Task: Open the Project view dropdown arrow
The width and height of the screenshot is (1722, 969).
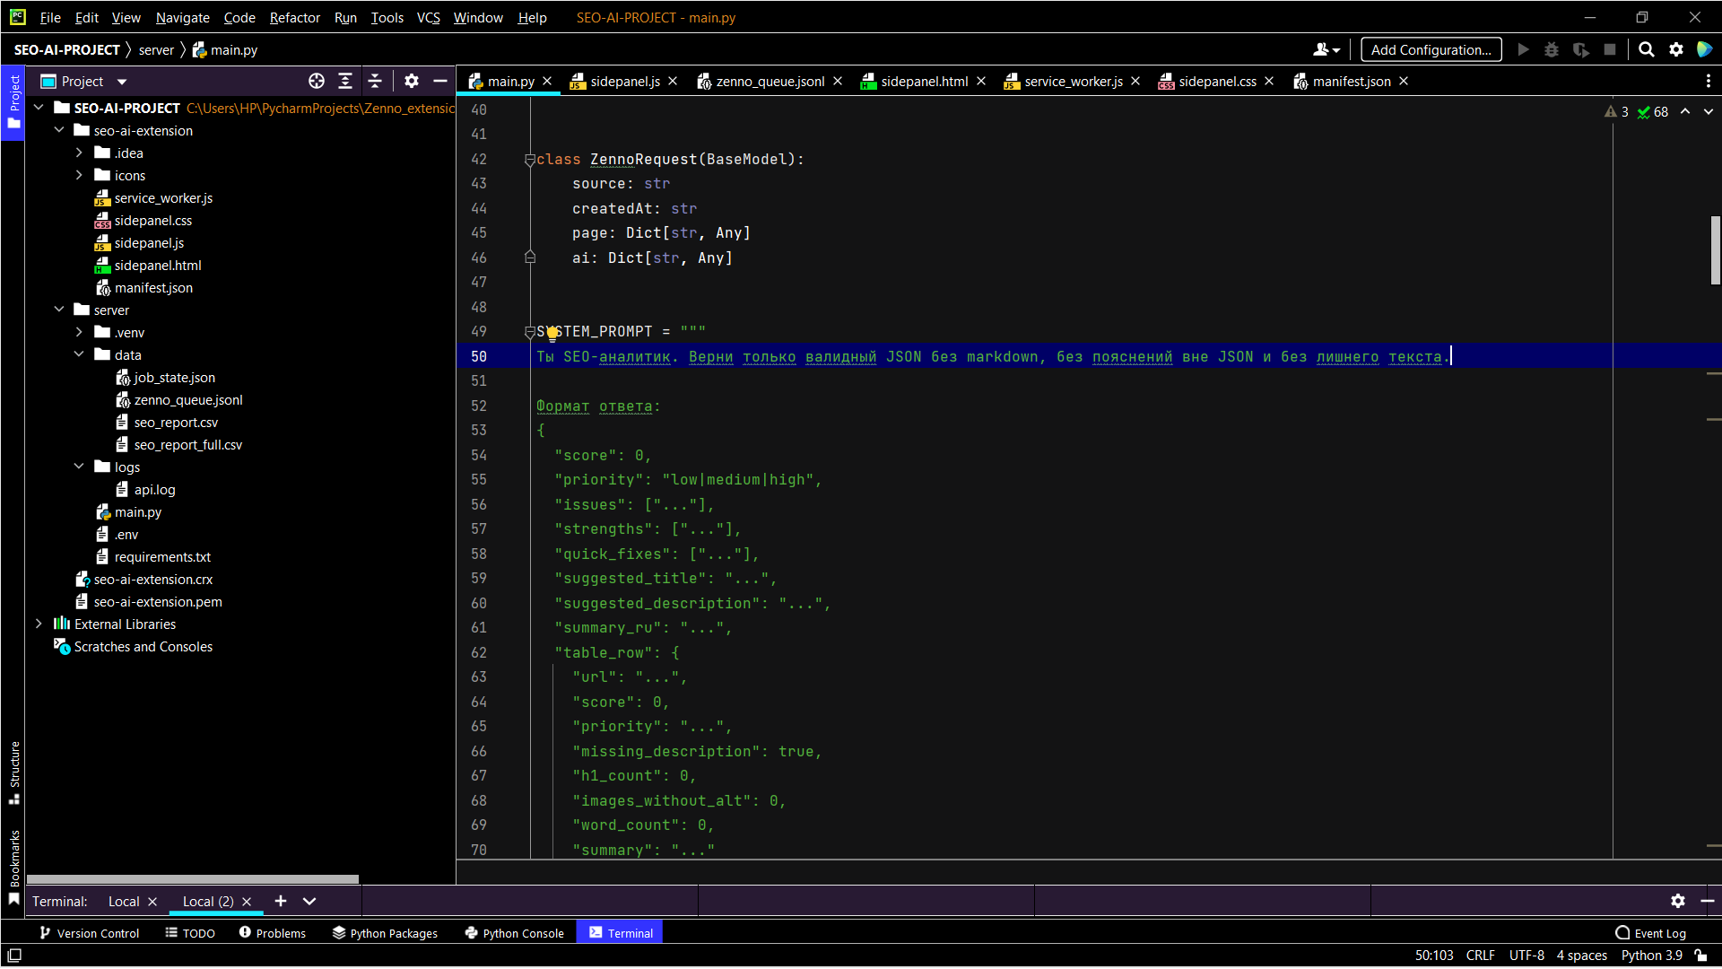Action: coord(122,82)
